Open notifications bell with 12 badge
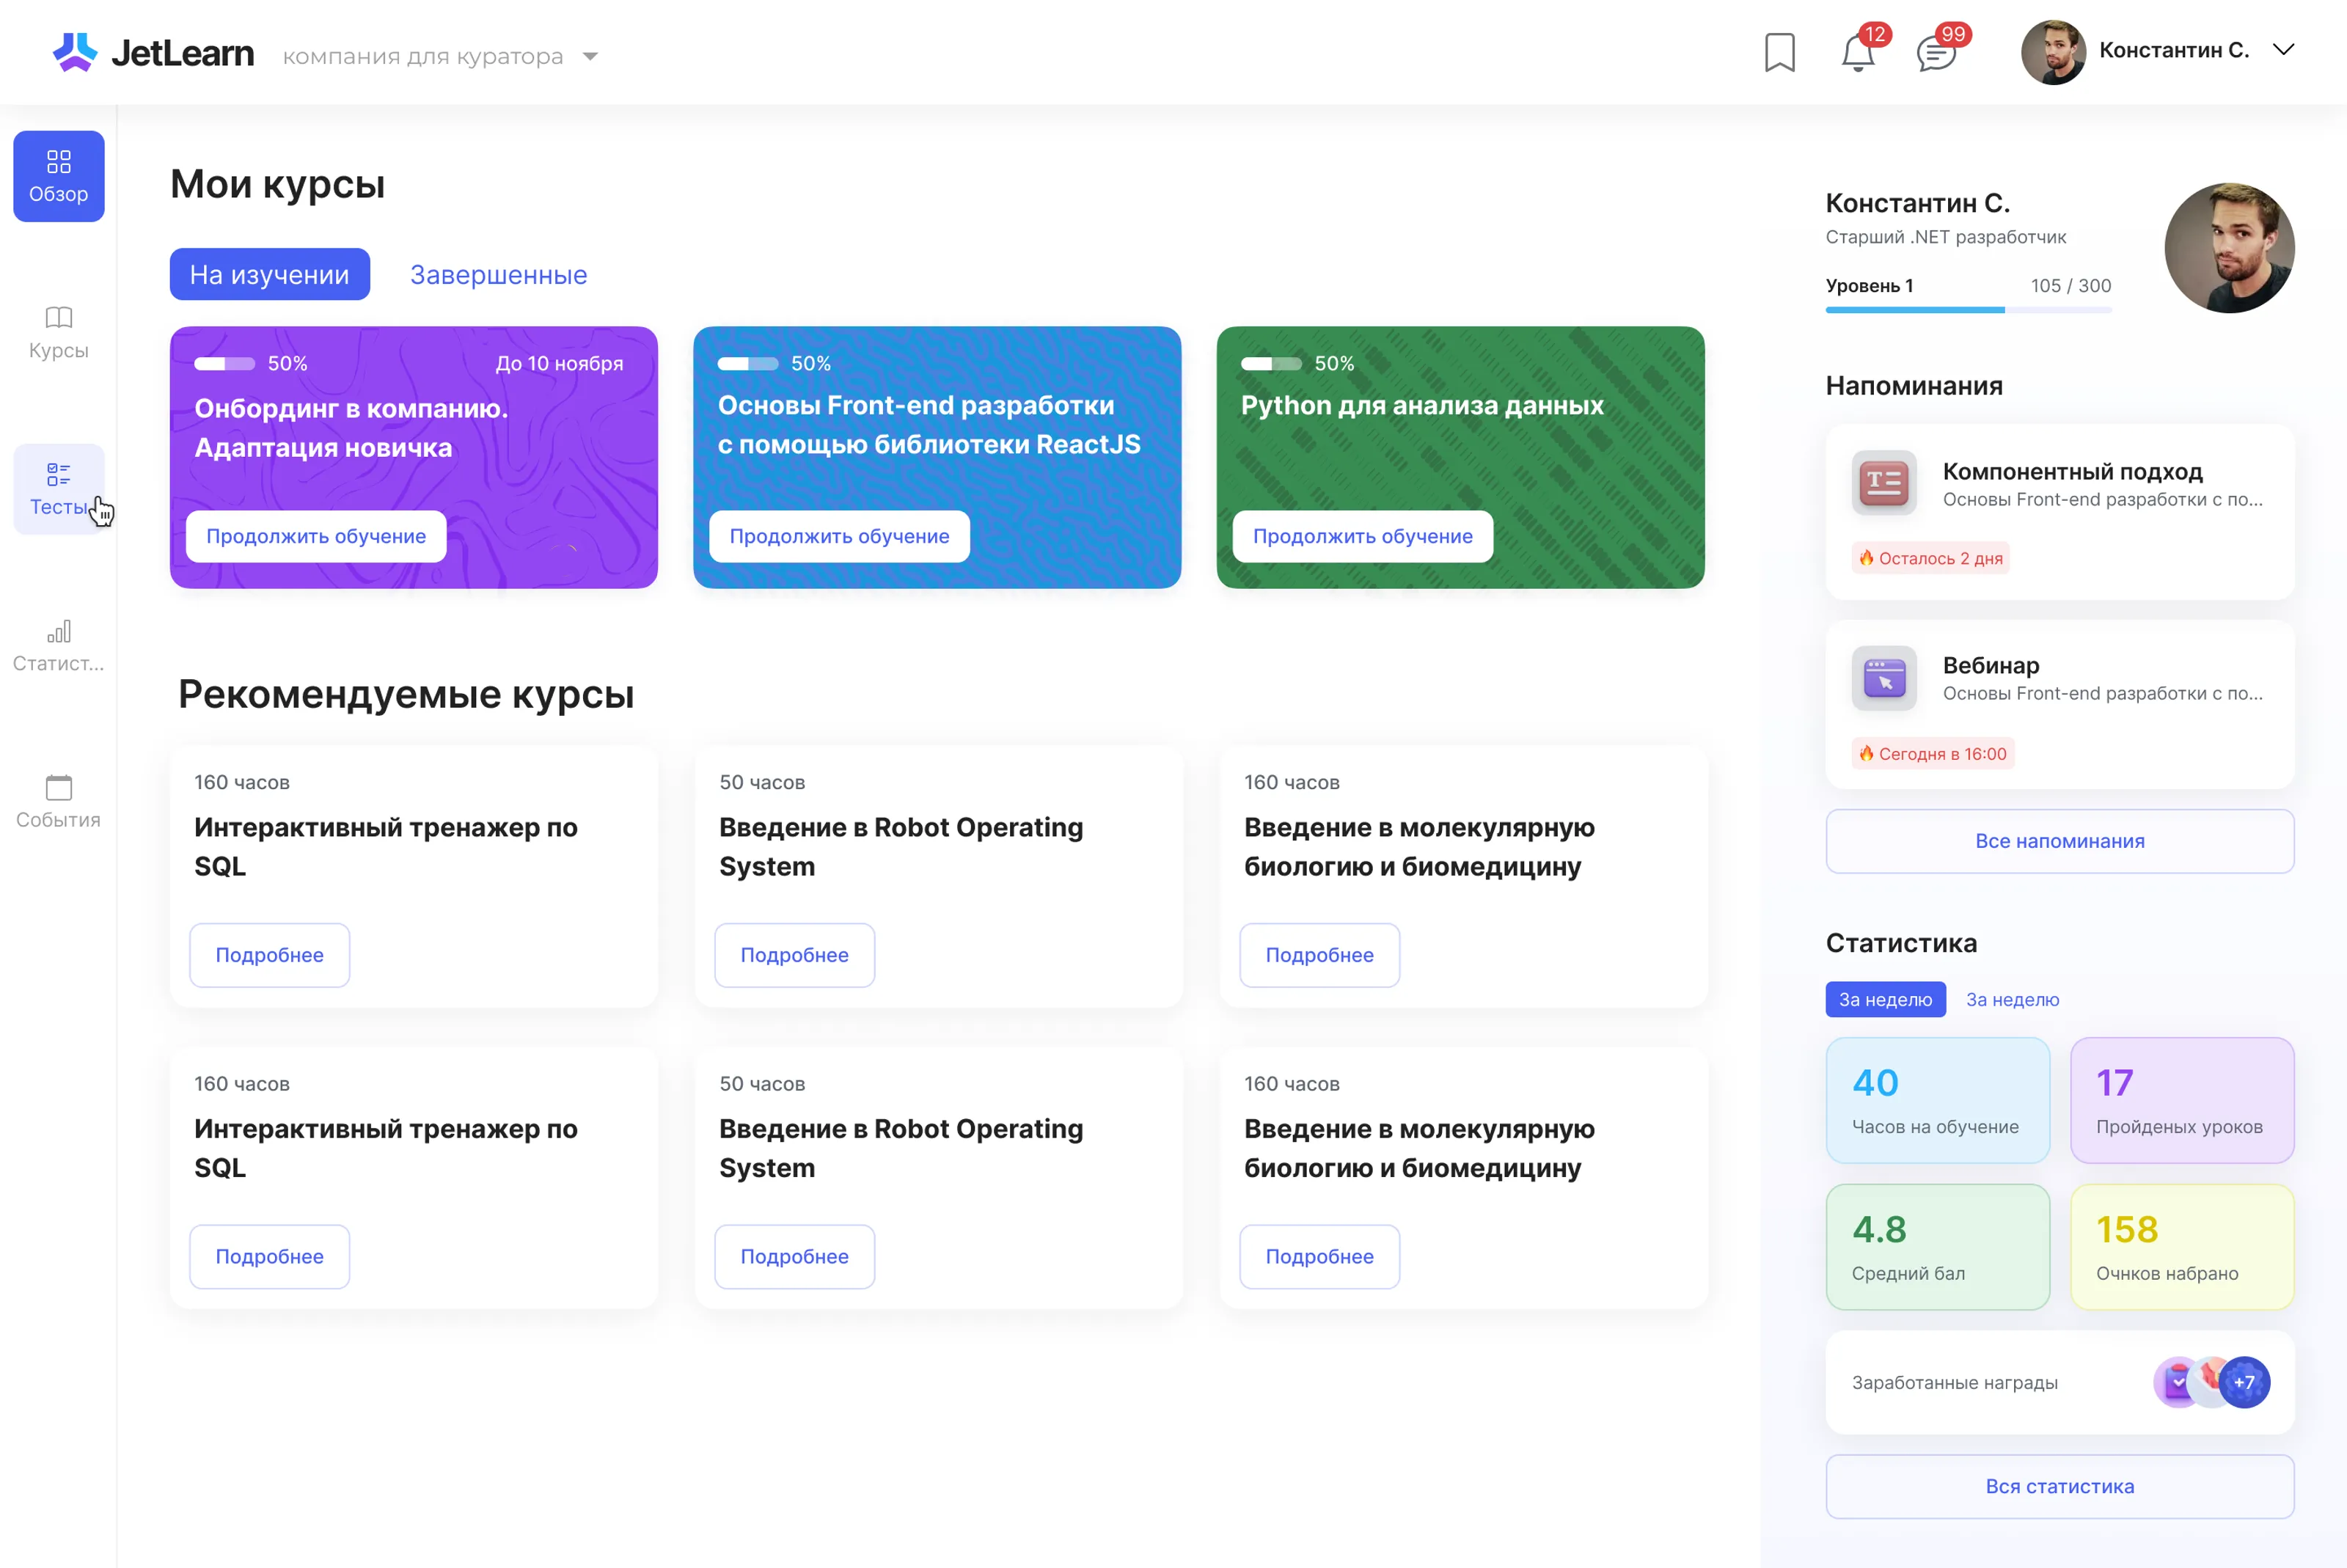Viewport: 2347px width, 1568px height. tap(1857, 53)
